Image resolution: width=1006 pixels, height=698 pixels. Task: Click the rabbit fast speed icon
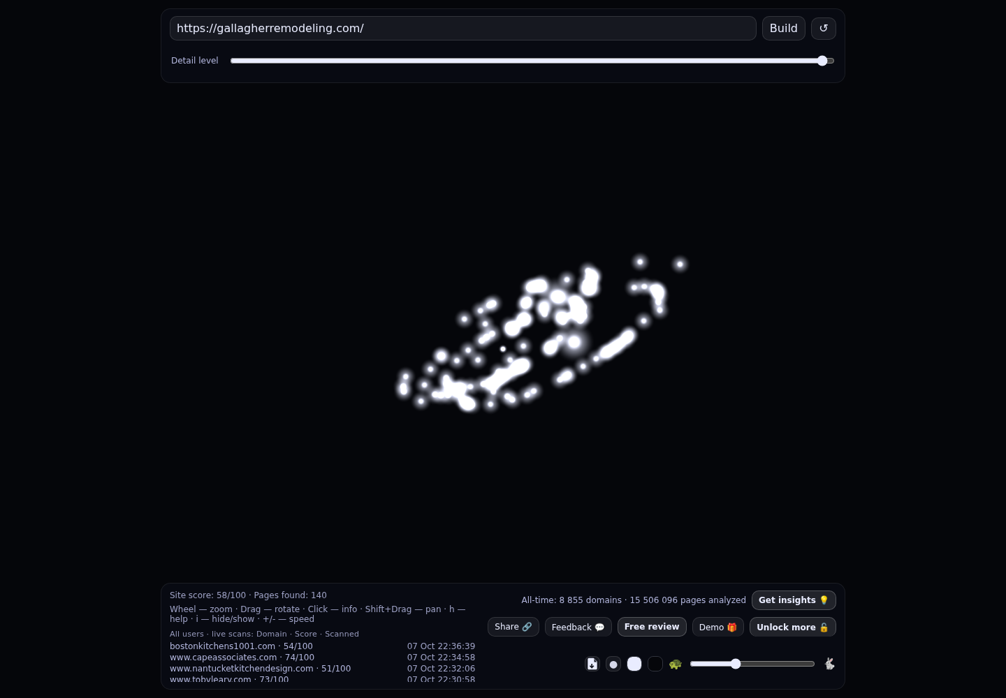click(829, 664)
